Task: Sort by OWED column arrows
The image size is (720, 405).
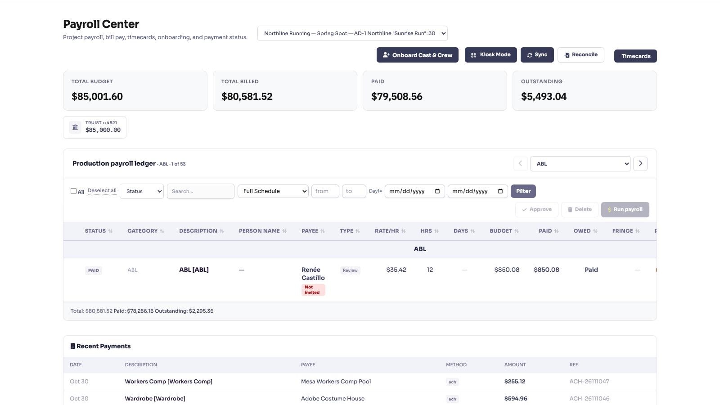Action: 595,231
